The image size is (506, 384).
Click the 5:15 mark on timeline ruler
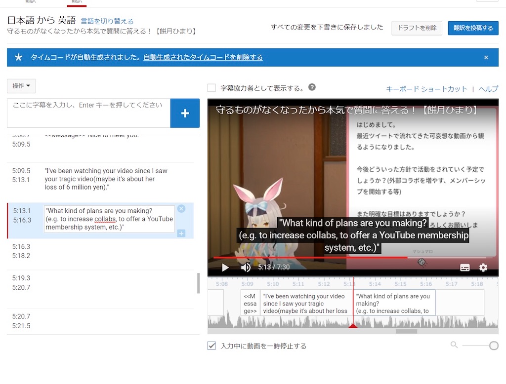point(400,284)
